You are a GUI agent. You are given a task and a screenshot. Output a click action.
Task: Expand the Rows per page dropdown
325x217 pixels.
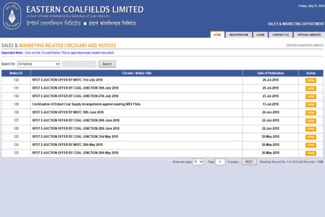pos(198,162)
